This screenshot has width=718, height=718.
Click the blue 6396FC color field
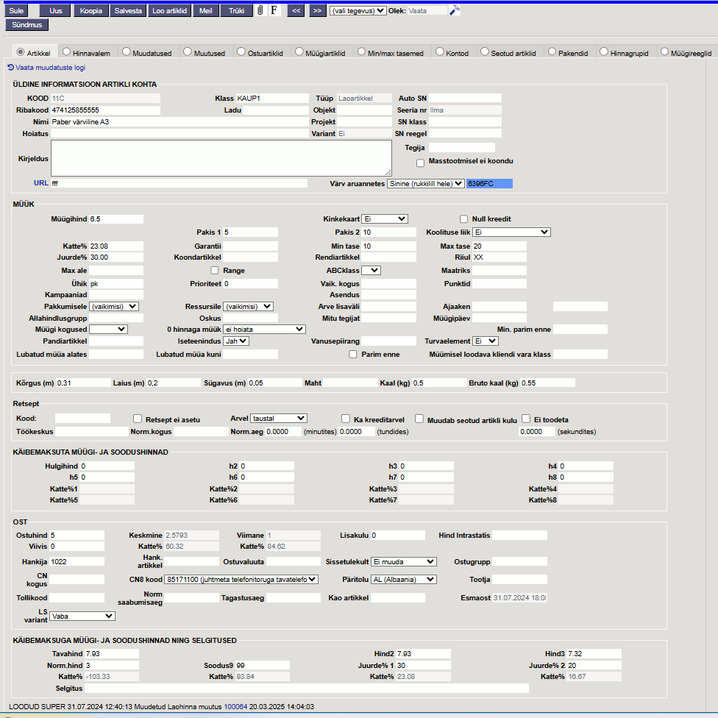(488, 183)
